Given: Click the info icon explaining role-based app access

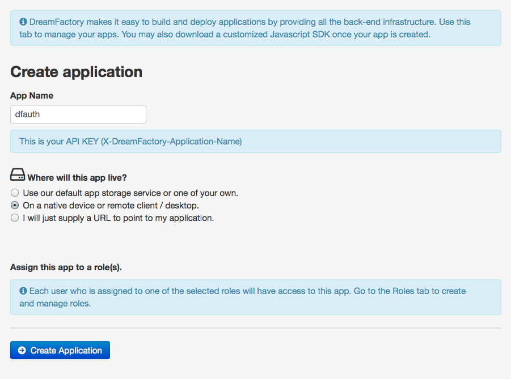Looking at the screenshot, I should pyautogui.click(x=23, y=291).
